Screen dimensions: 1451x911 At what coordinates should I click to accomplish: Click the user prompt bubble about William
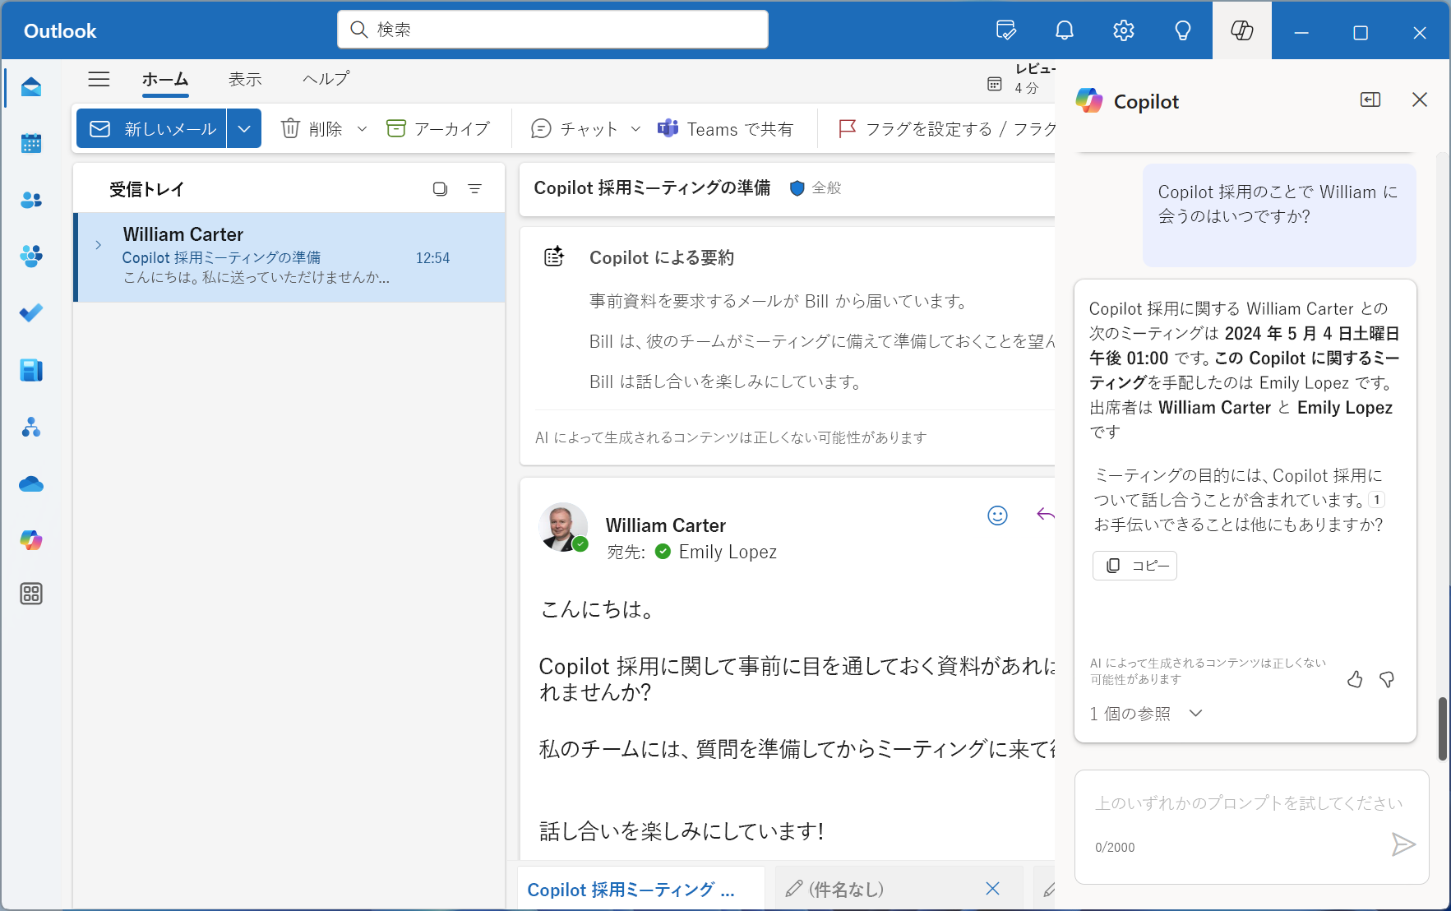tap(1279, 215)
